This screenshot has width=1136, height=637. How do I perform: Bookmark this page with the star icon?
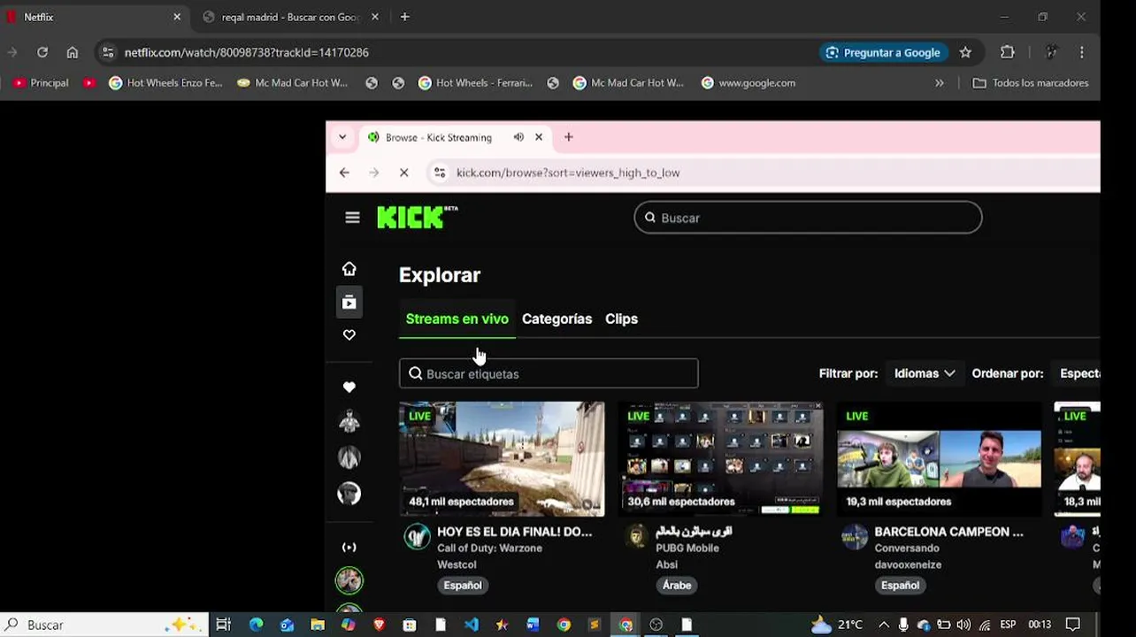(965, 52)
